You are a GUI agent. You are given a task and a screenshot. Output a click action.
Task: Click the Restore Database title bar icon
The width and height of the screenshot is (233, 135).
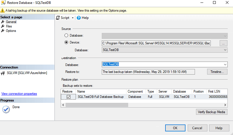[3, 3]
